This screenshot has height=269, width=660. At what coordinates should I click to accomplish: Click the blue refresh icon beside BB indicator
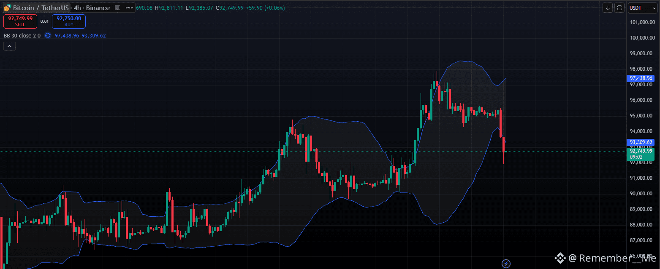[48, 36]
